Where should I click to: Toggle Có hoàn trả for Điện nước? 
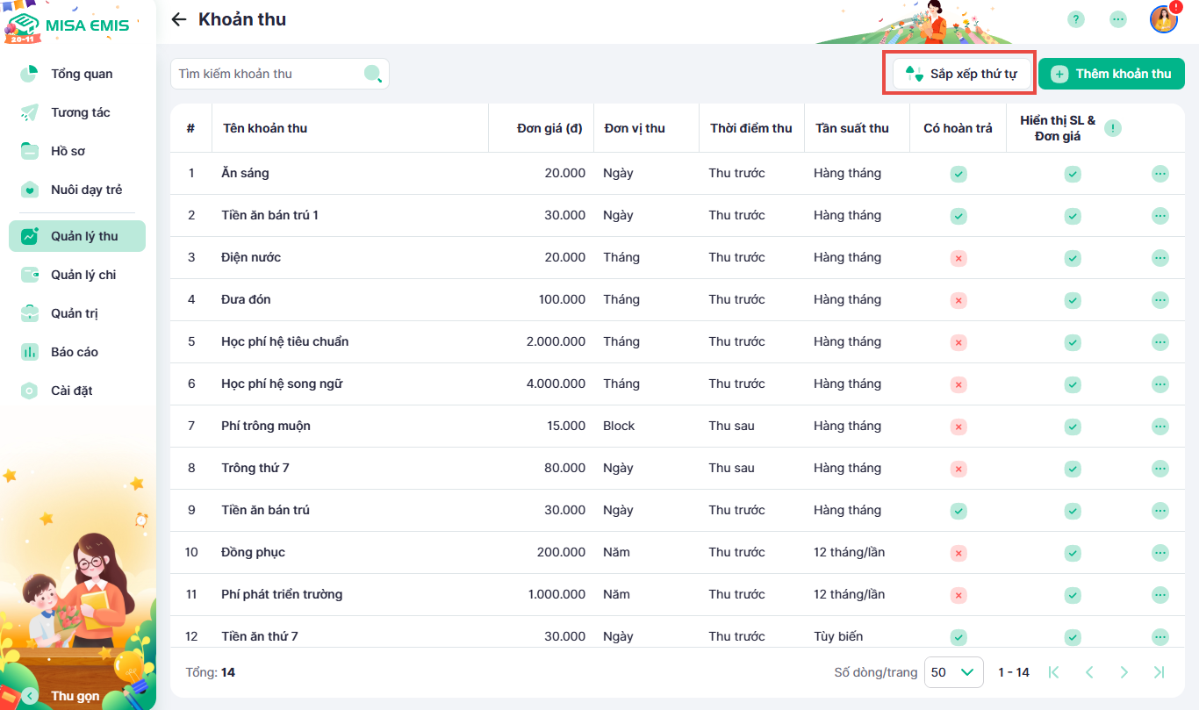[958, 258]
